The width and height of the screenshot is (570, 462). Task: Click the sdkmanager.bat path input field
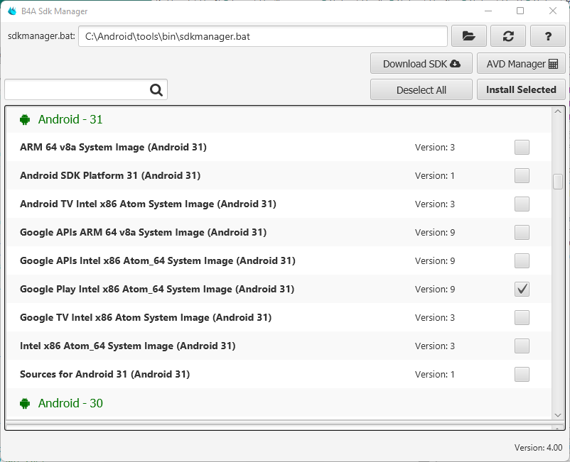click(x=263, y=36)
